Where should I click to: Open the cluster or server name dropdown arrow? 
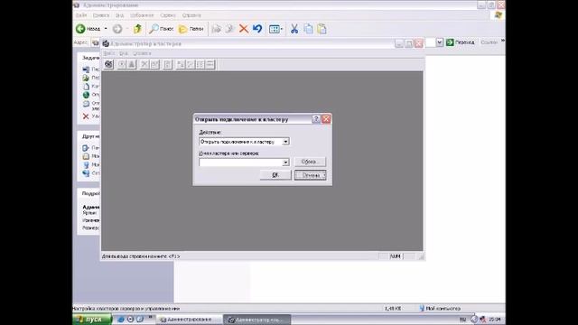click(285, 162)
